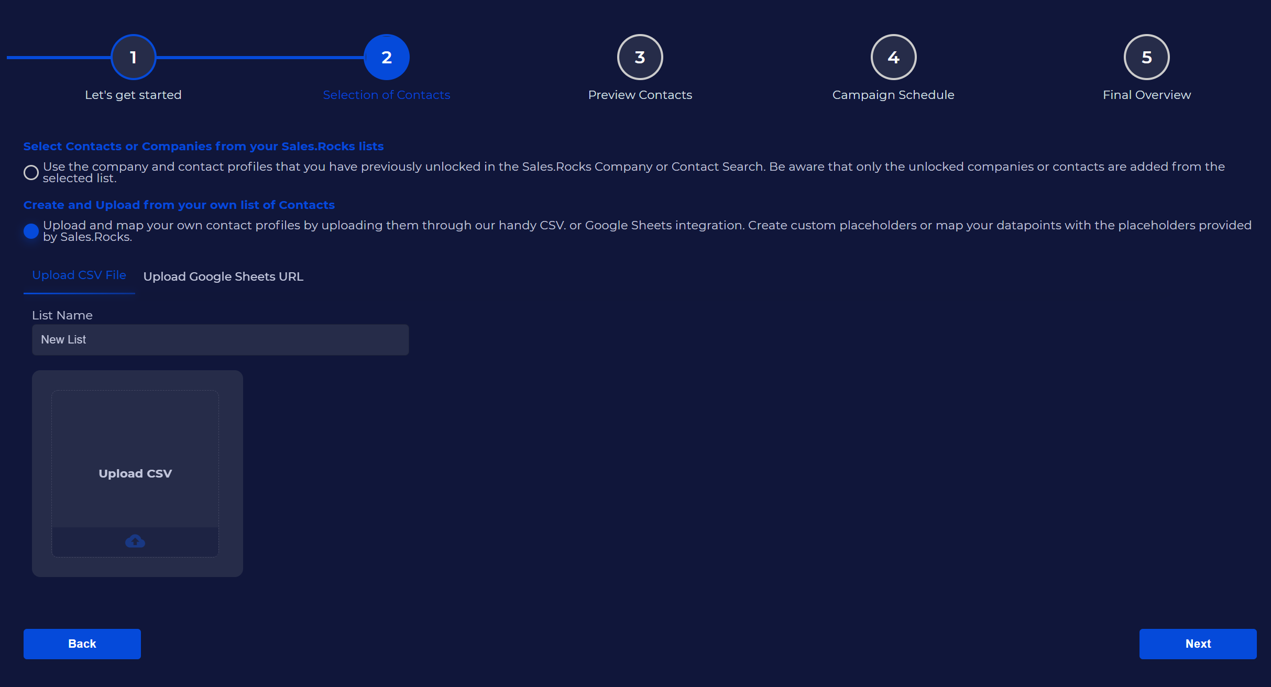Select Sales.Rocks lists radio option
This screenshot has height=687, width=1271.
coord(31,172)
